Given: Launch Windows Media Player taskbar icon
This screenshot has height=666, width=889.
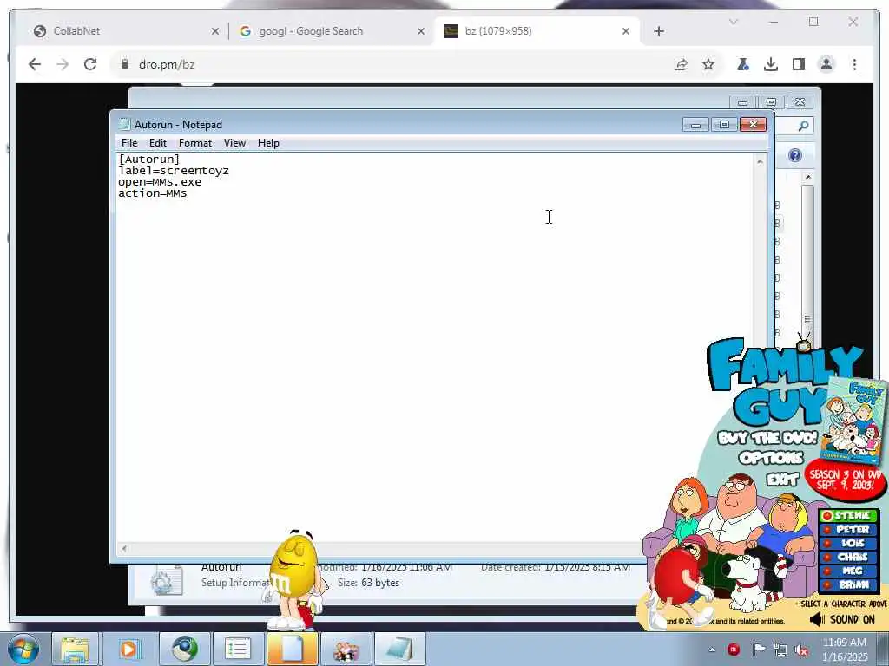Looking at the screenshot, I should coord(128,649).
